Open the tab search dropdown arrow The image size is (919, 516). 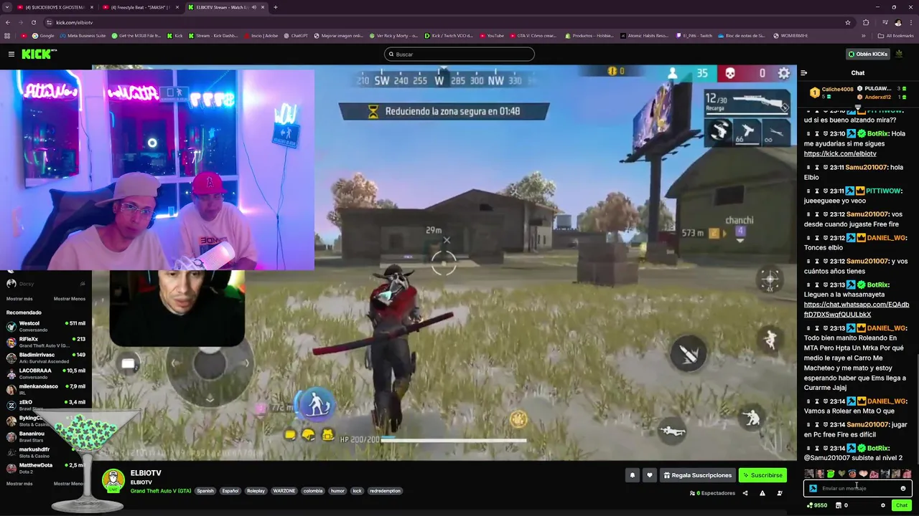coord(7,7)
